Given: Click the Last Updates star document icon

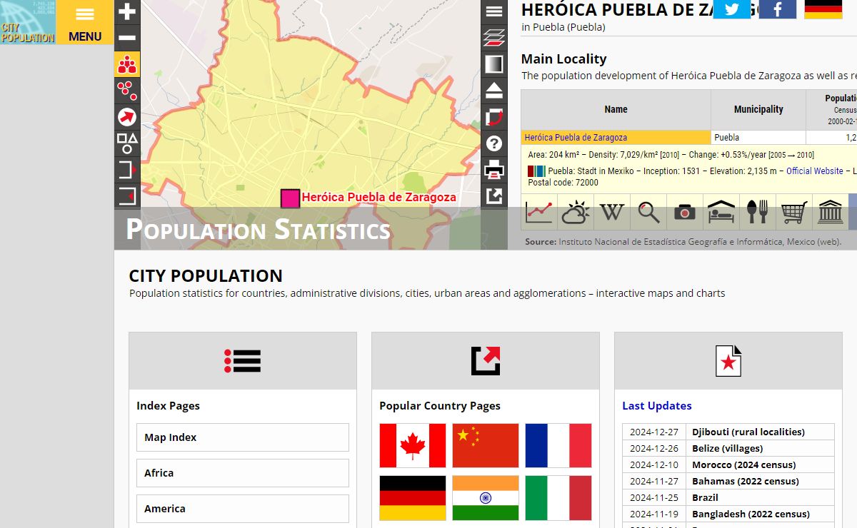Looking at the screenshot, I should pyautogui.click(x=728, y=361).
